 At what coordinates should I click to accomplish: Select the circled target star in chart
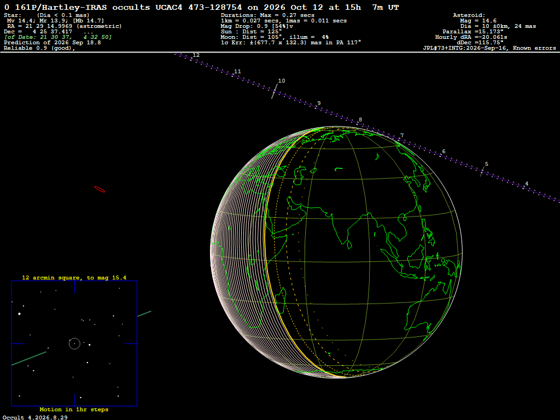[x=74, y=343]
